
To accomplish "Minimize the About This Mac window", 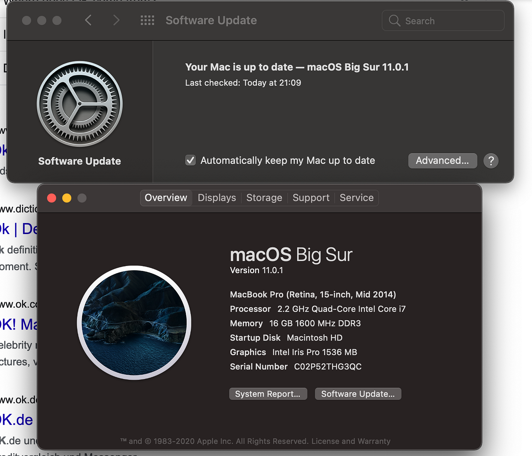I will pos(67,198).
